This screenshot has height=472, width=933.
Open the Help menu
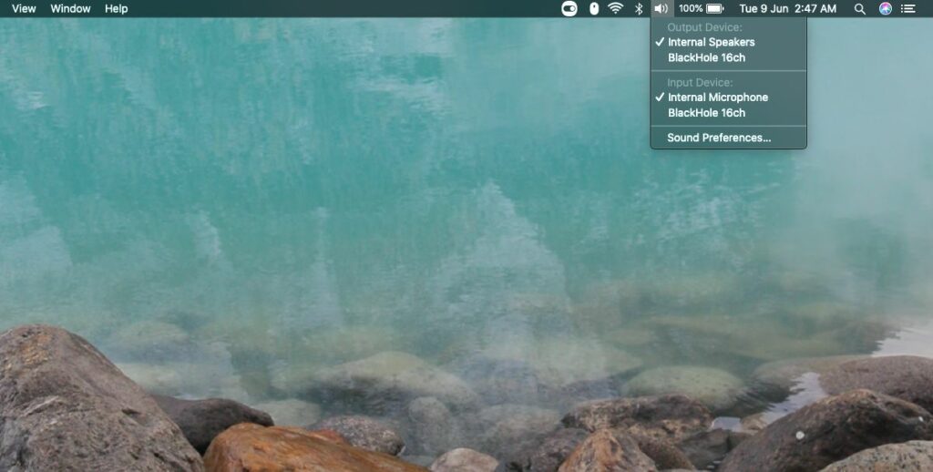click(x=116, y=8)
